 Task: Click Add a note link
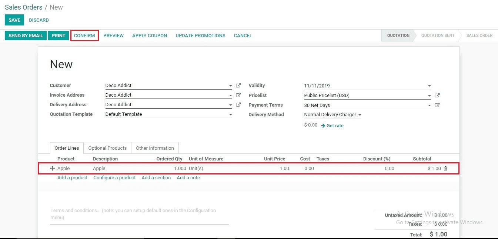pos(188,178)
